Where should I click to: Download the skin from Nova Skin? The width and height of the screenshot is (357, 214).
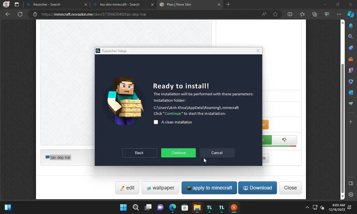257,188
